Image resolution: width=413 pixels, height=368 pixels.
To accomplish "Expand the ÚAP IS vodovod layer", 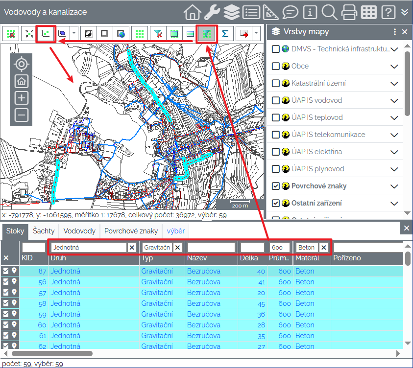I will [394, 100].
